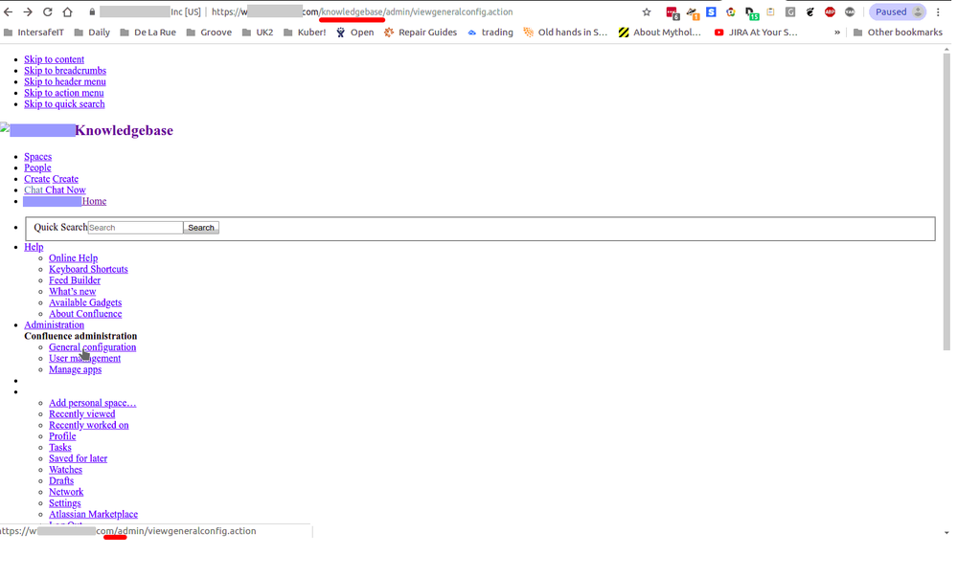This screenshot has height=577, width=957.
Task: Open the AdBlock Plus ABP icon
Action: point(830,12)
